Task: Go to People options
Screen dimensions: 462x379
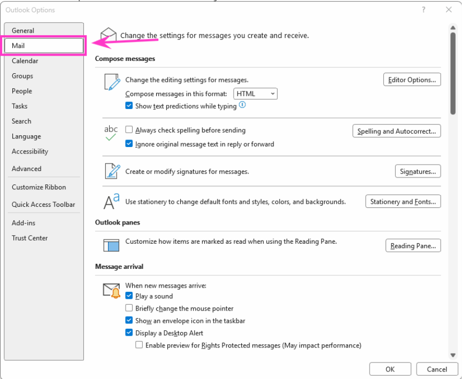Action: [44, 91]
